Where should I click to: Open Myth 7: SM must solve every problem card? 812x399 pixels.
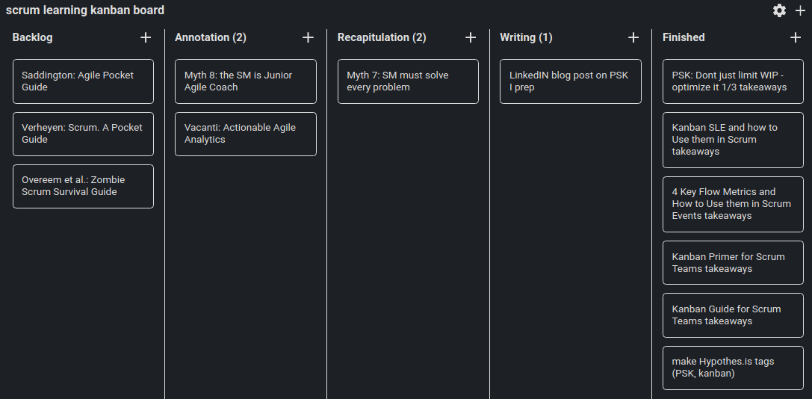(x=408, y=81)
